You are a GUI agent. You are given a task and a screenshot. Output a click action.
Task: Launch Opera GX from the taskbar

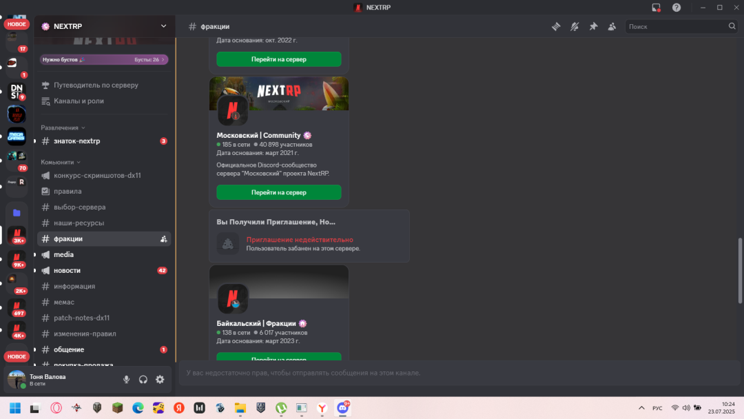click(56, 408)
